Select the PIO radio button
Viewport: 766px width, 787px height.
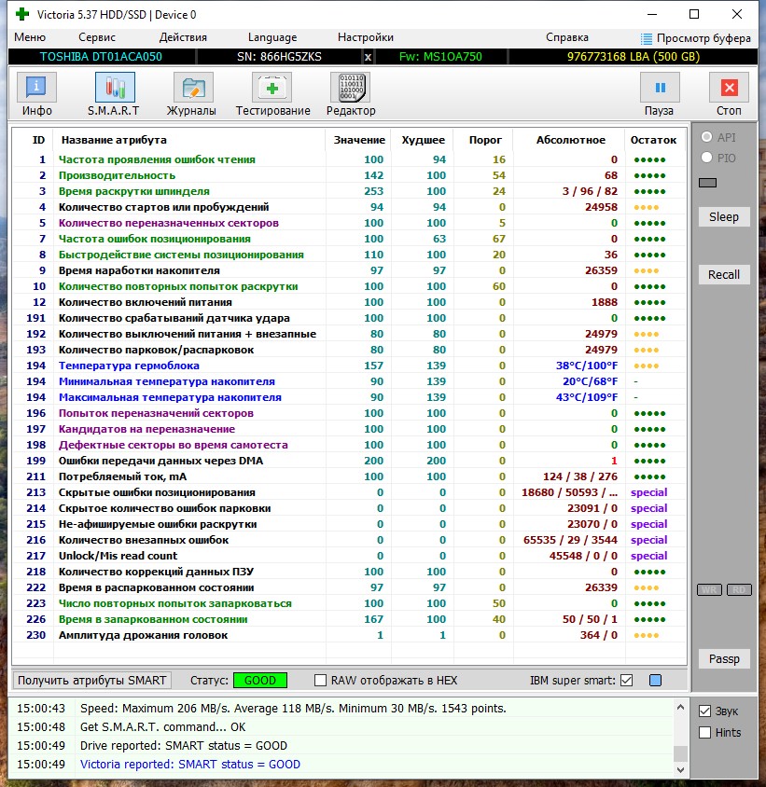click(706, 158)
